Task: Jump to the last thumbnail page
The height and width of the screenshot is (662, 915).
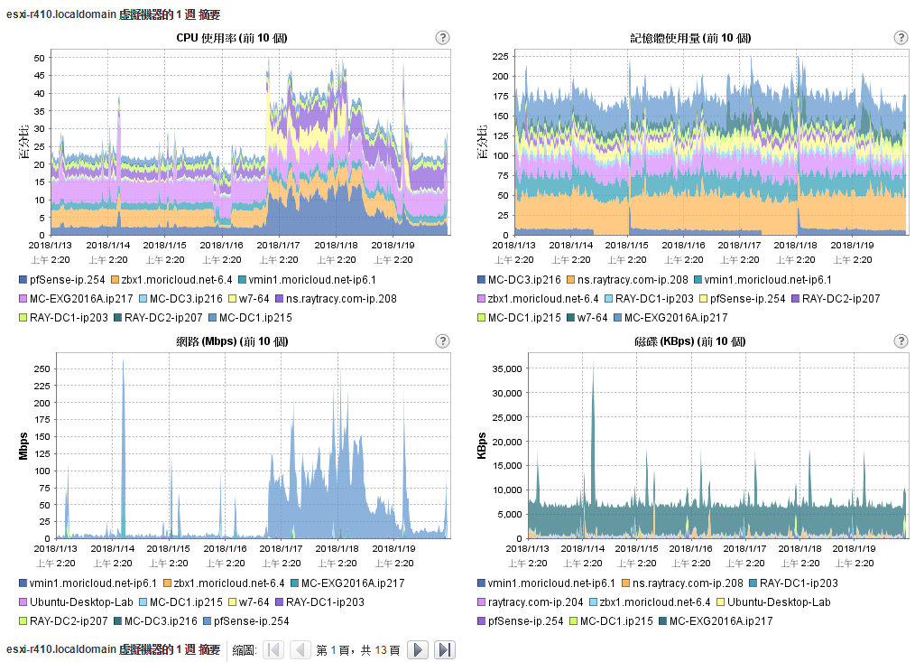Action: (445, 649)
